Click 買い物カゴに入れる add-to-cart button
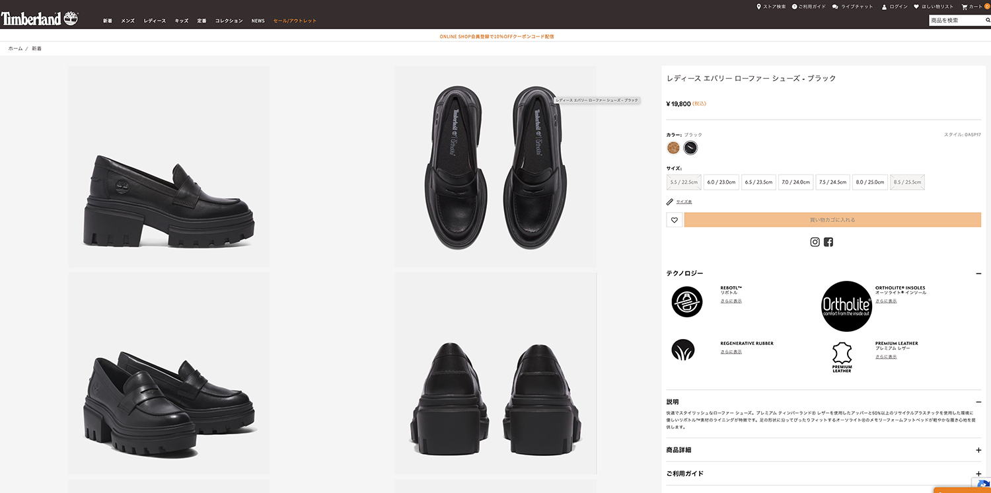991x493 pixels. point(832,220)
